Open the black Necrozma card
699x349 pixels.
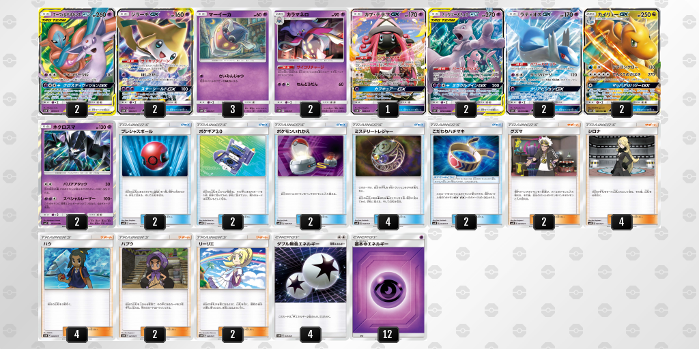76,174
